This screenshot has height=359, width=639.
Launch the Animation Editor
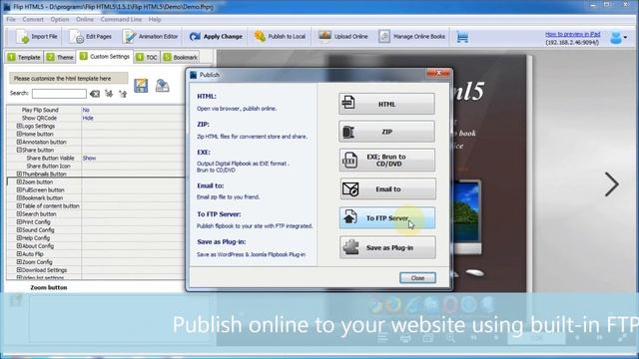tap(151, 37)
